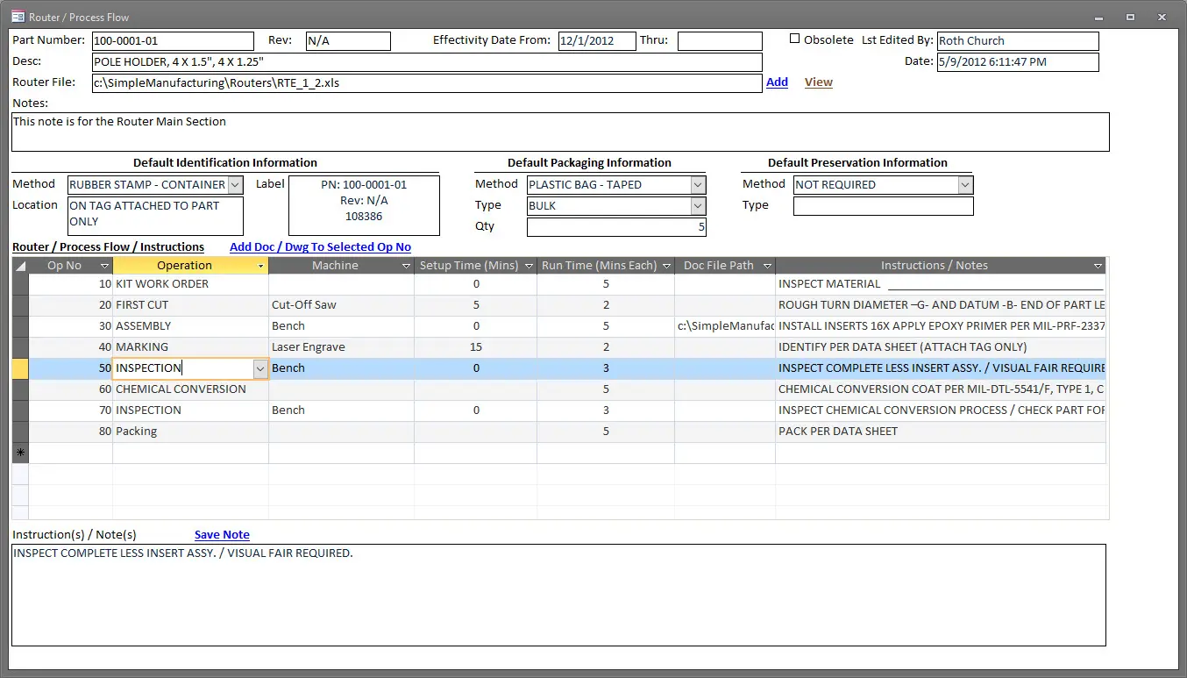Expand Packaging Method dropdown

coord(698,185)
